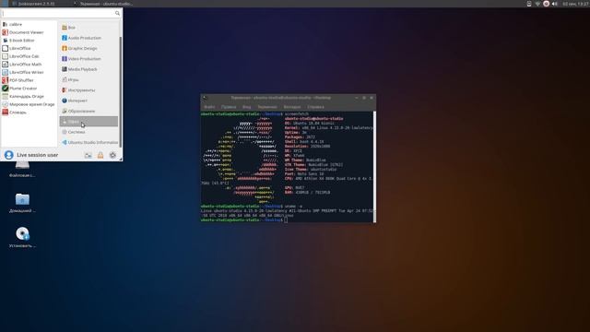
Task: Show the Все category in menu
Action: pos(88,28)
